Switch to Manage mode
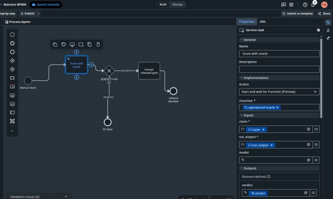Image resolution: width=333 pixels, height=199 pixels. tap(177, 5)
